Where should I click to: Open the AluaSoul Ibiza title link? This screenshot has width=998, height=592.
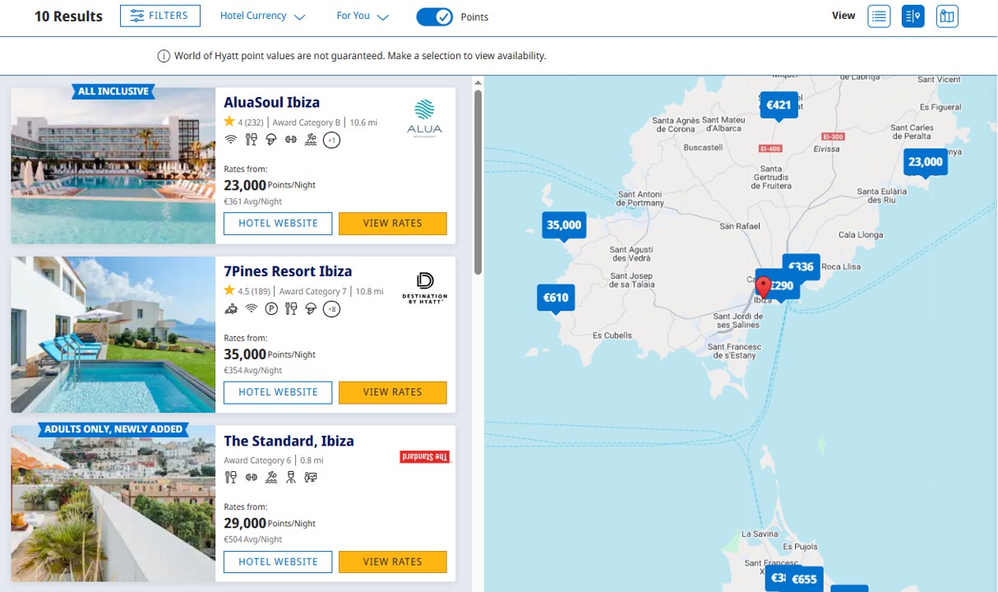(x=271, y=103)
